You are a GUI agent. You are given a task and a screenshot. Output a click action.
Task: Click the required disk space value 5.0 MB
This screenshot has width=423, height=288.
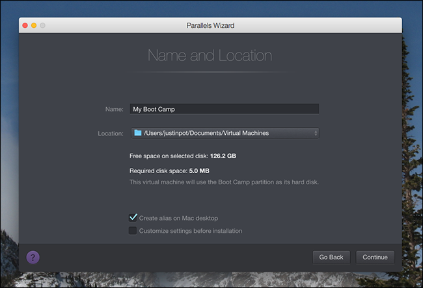click(199, 171)
